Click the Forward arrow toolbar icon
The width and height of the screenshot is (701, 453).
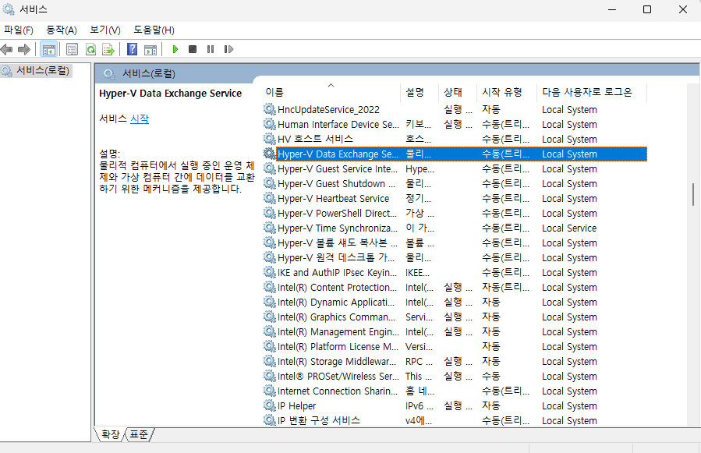coord(24,49)
